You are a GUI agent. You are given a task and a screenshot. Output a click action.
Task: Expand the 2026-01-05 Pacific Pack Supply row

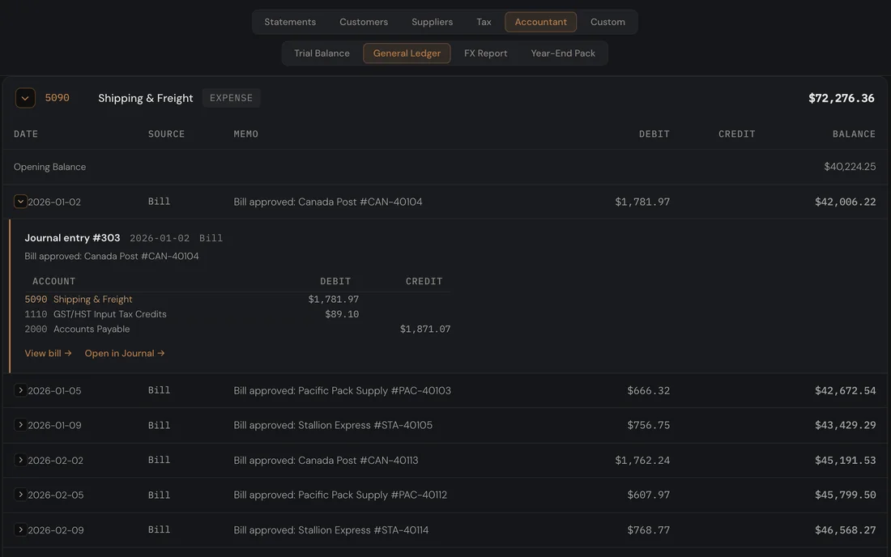coord(20,390)
